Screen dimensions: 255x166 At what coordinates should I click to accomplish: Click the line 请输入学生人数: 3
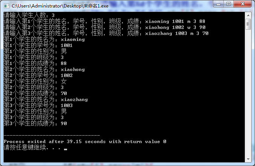tap(29, 15)
